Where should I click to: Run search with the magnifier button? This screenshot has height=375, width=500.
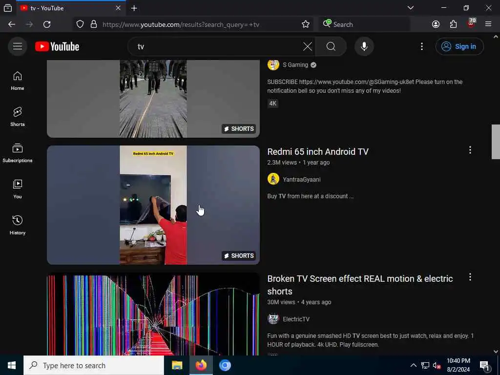[x=331, y=46]
